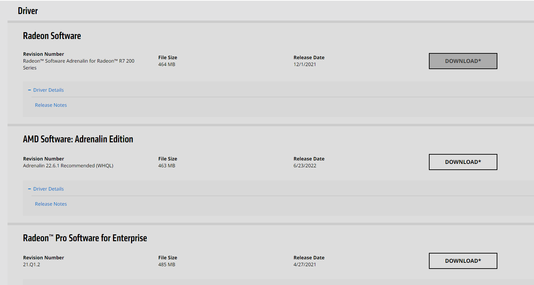This screenshot has width=534, height=285.
Task: Click the 6/23/2022 release date
Action: pyautogui.click(x=305, y=166)
